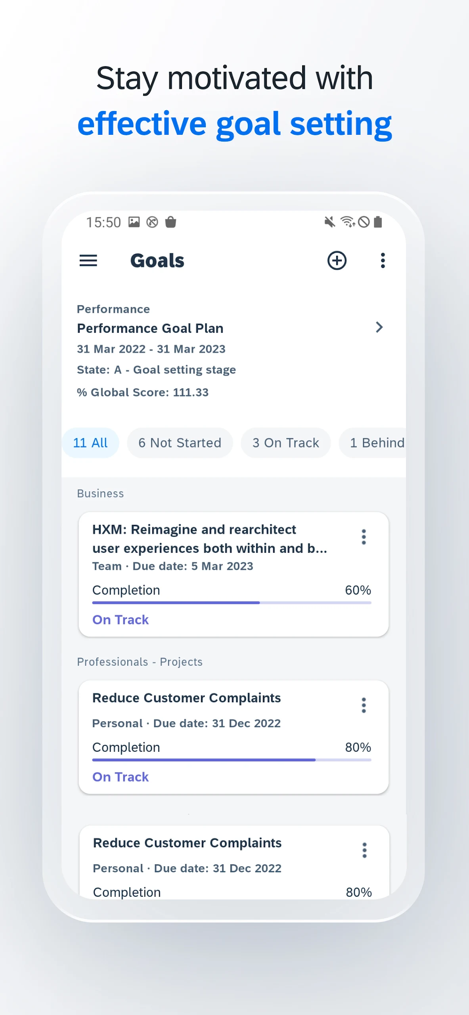469x1015 pixels.
Task: Open options for the HXM Reimagine goal
Action: [364, 537]
